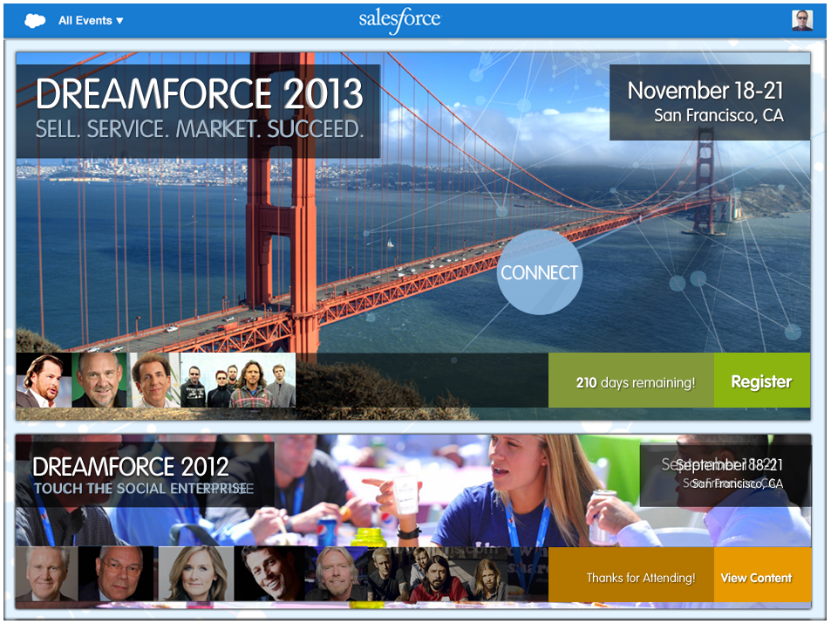Click the Thanks for Attending! label

point(640,578)
